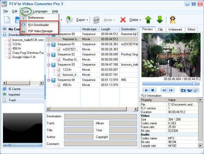The width and height of the screenshot is (204, 154).
Task: Open the Imported section
Action: click(x=23, y=95)
